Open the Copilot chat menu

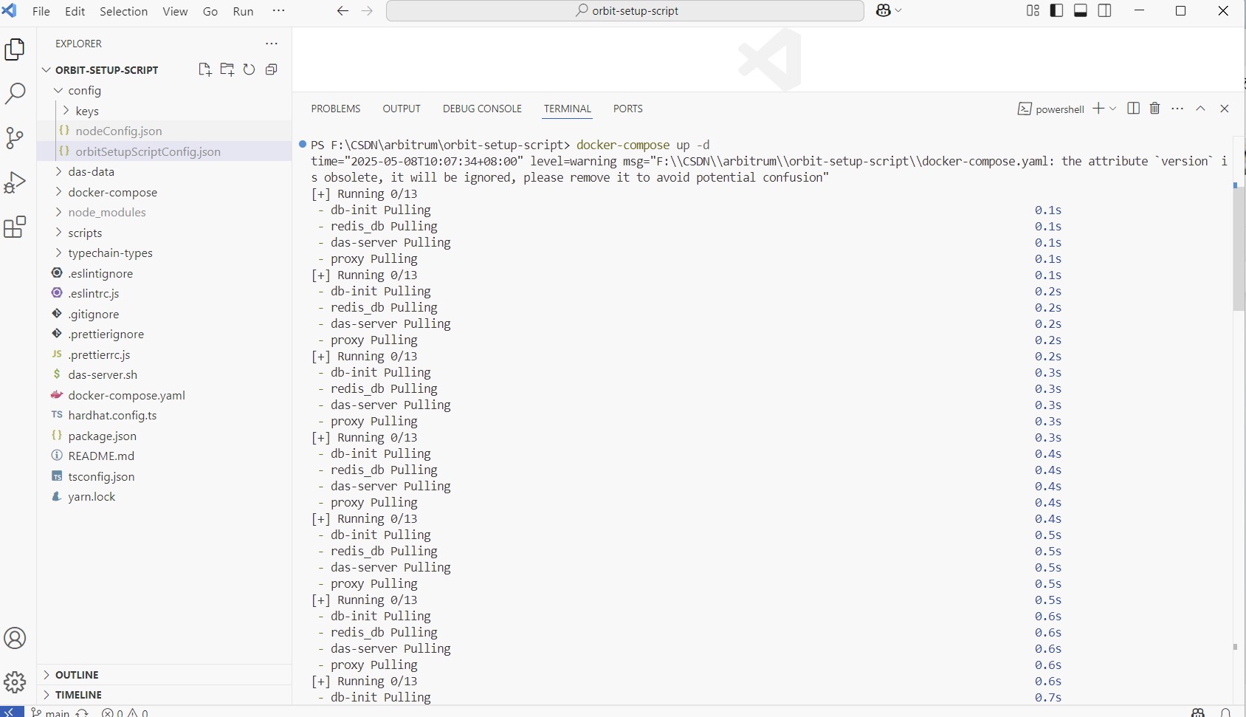tap(889, 10)
